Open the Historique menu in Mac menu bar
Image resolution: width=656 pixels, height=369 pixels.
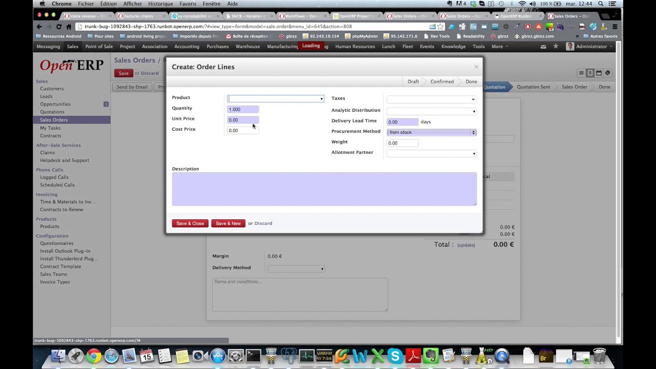(x=160, y=4)
